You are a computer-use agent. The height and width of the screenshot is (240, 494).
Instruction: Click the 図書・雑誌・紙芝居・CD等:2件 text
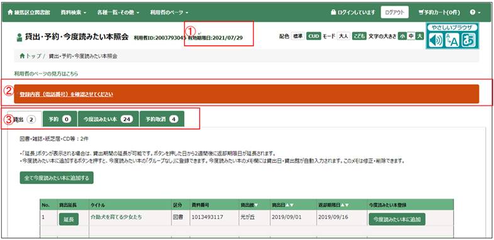[x=54, y=139]
